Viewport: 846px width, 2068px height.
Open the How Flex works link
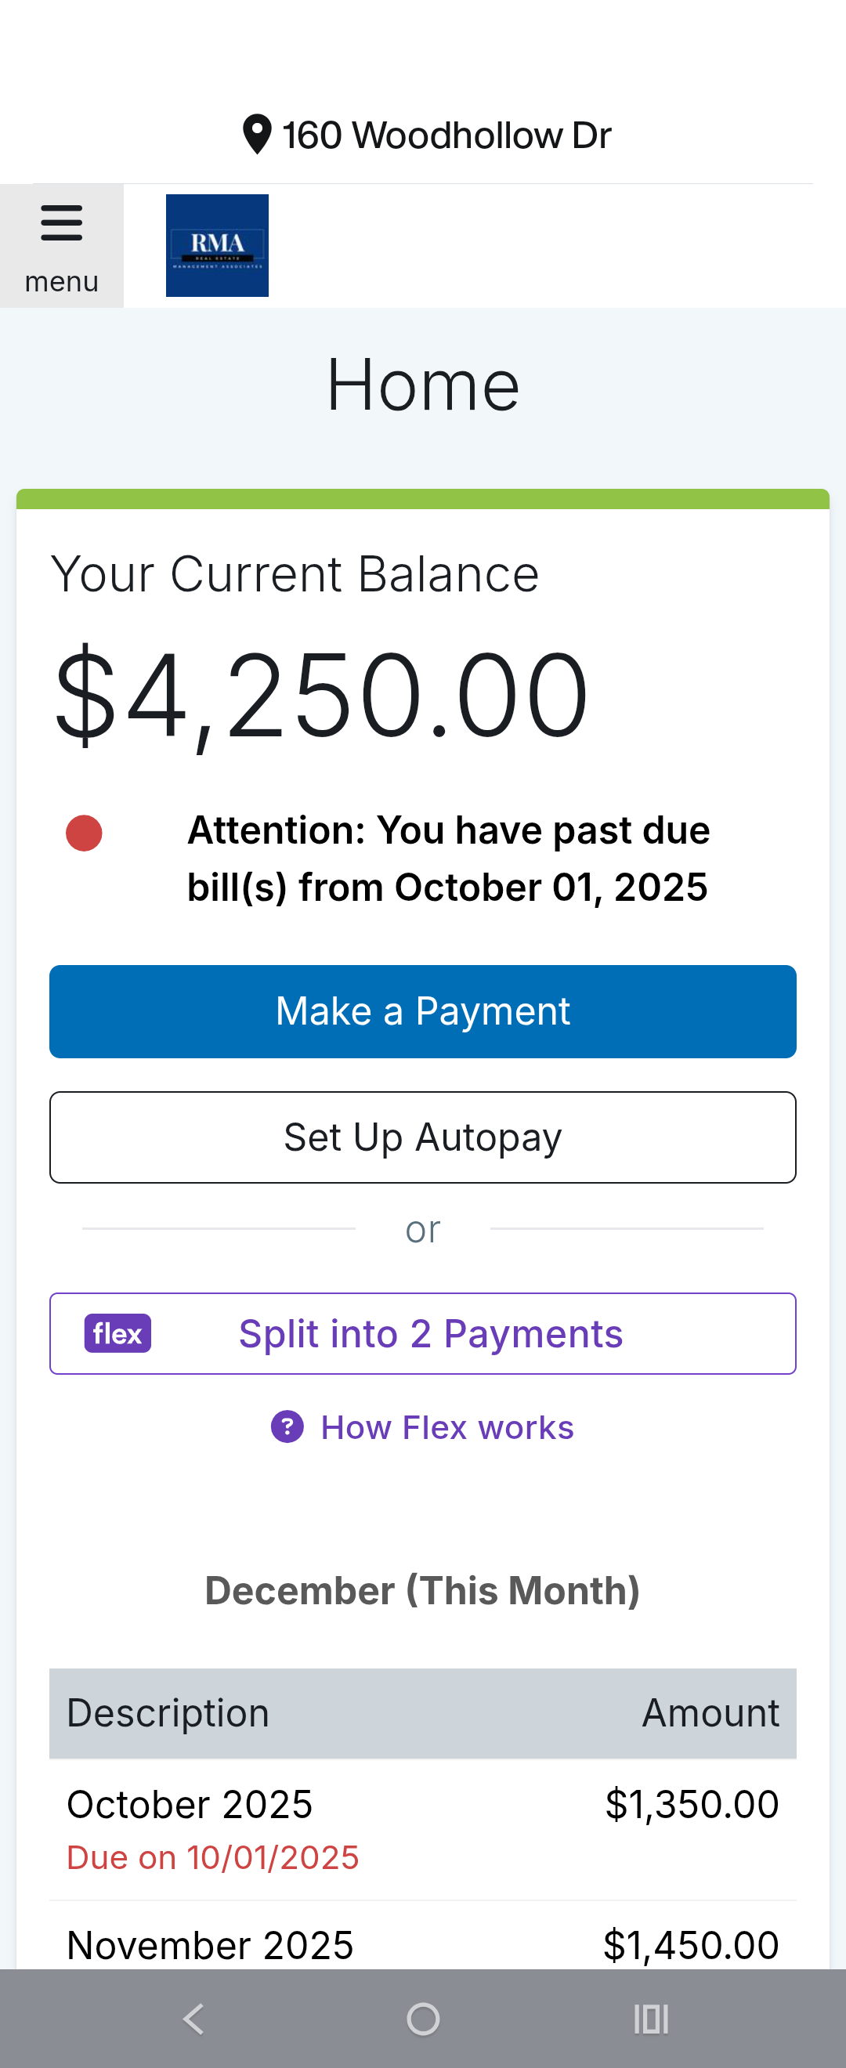447,1427
